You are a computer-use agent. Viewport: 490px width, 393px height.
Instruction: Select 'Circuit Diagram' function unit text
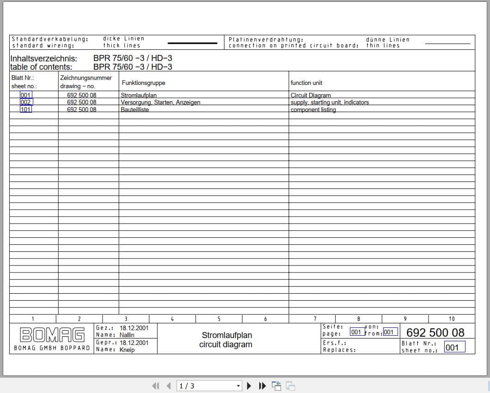pyautogui.click(x=311, y=95)
